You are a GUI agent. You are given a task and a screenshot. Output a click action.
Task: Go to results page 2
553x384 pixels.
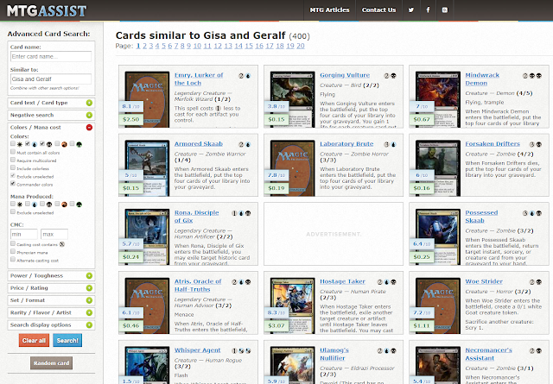[144, 46]
